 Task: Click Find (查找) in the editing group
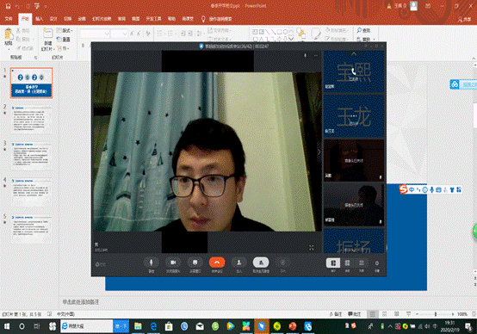[363, 30]
